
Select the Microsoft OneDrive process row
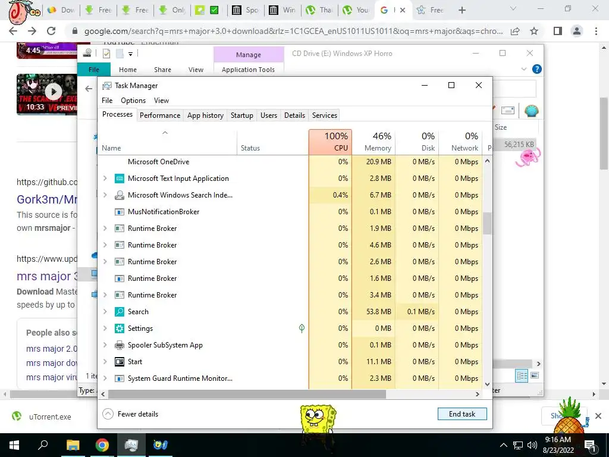pyautogui.click(x=290, y=162)
